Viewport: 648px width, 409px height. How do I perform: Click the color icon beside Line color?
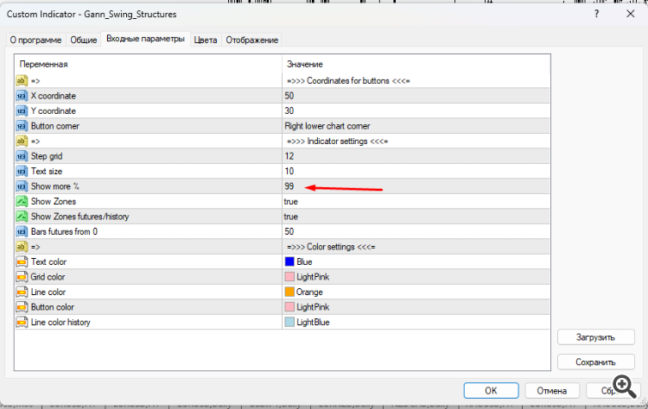click(x=22, y=293)
